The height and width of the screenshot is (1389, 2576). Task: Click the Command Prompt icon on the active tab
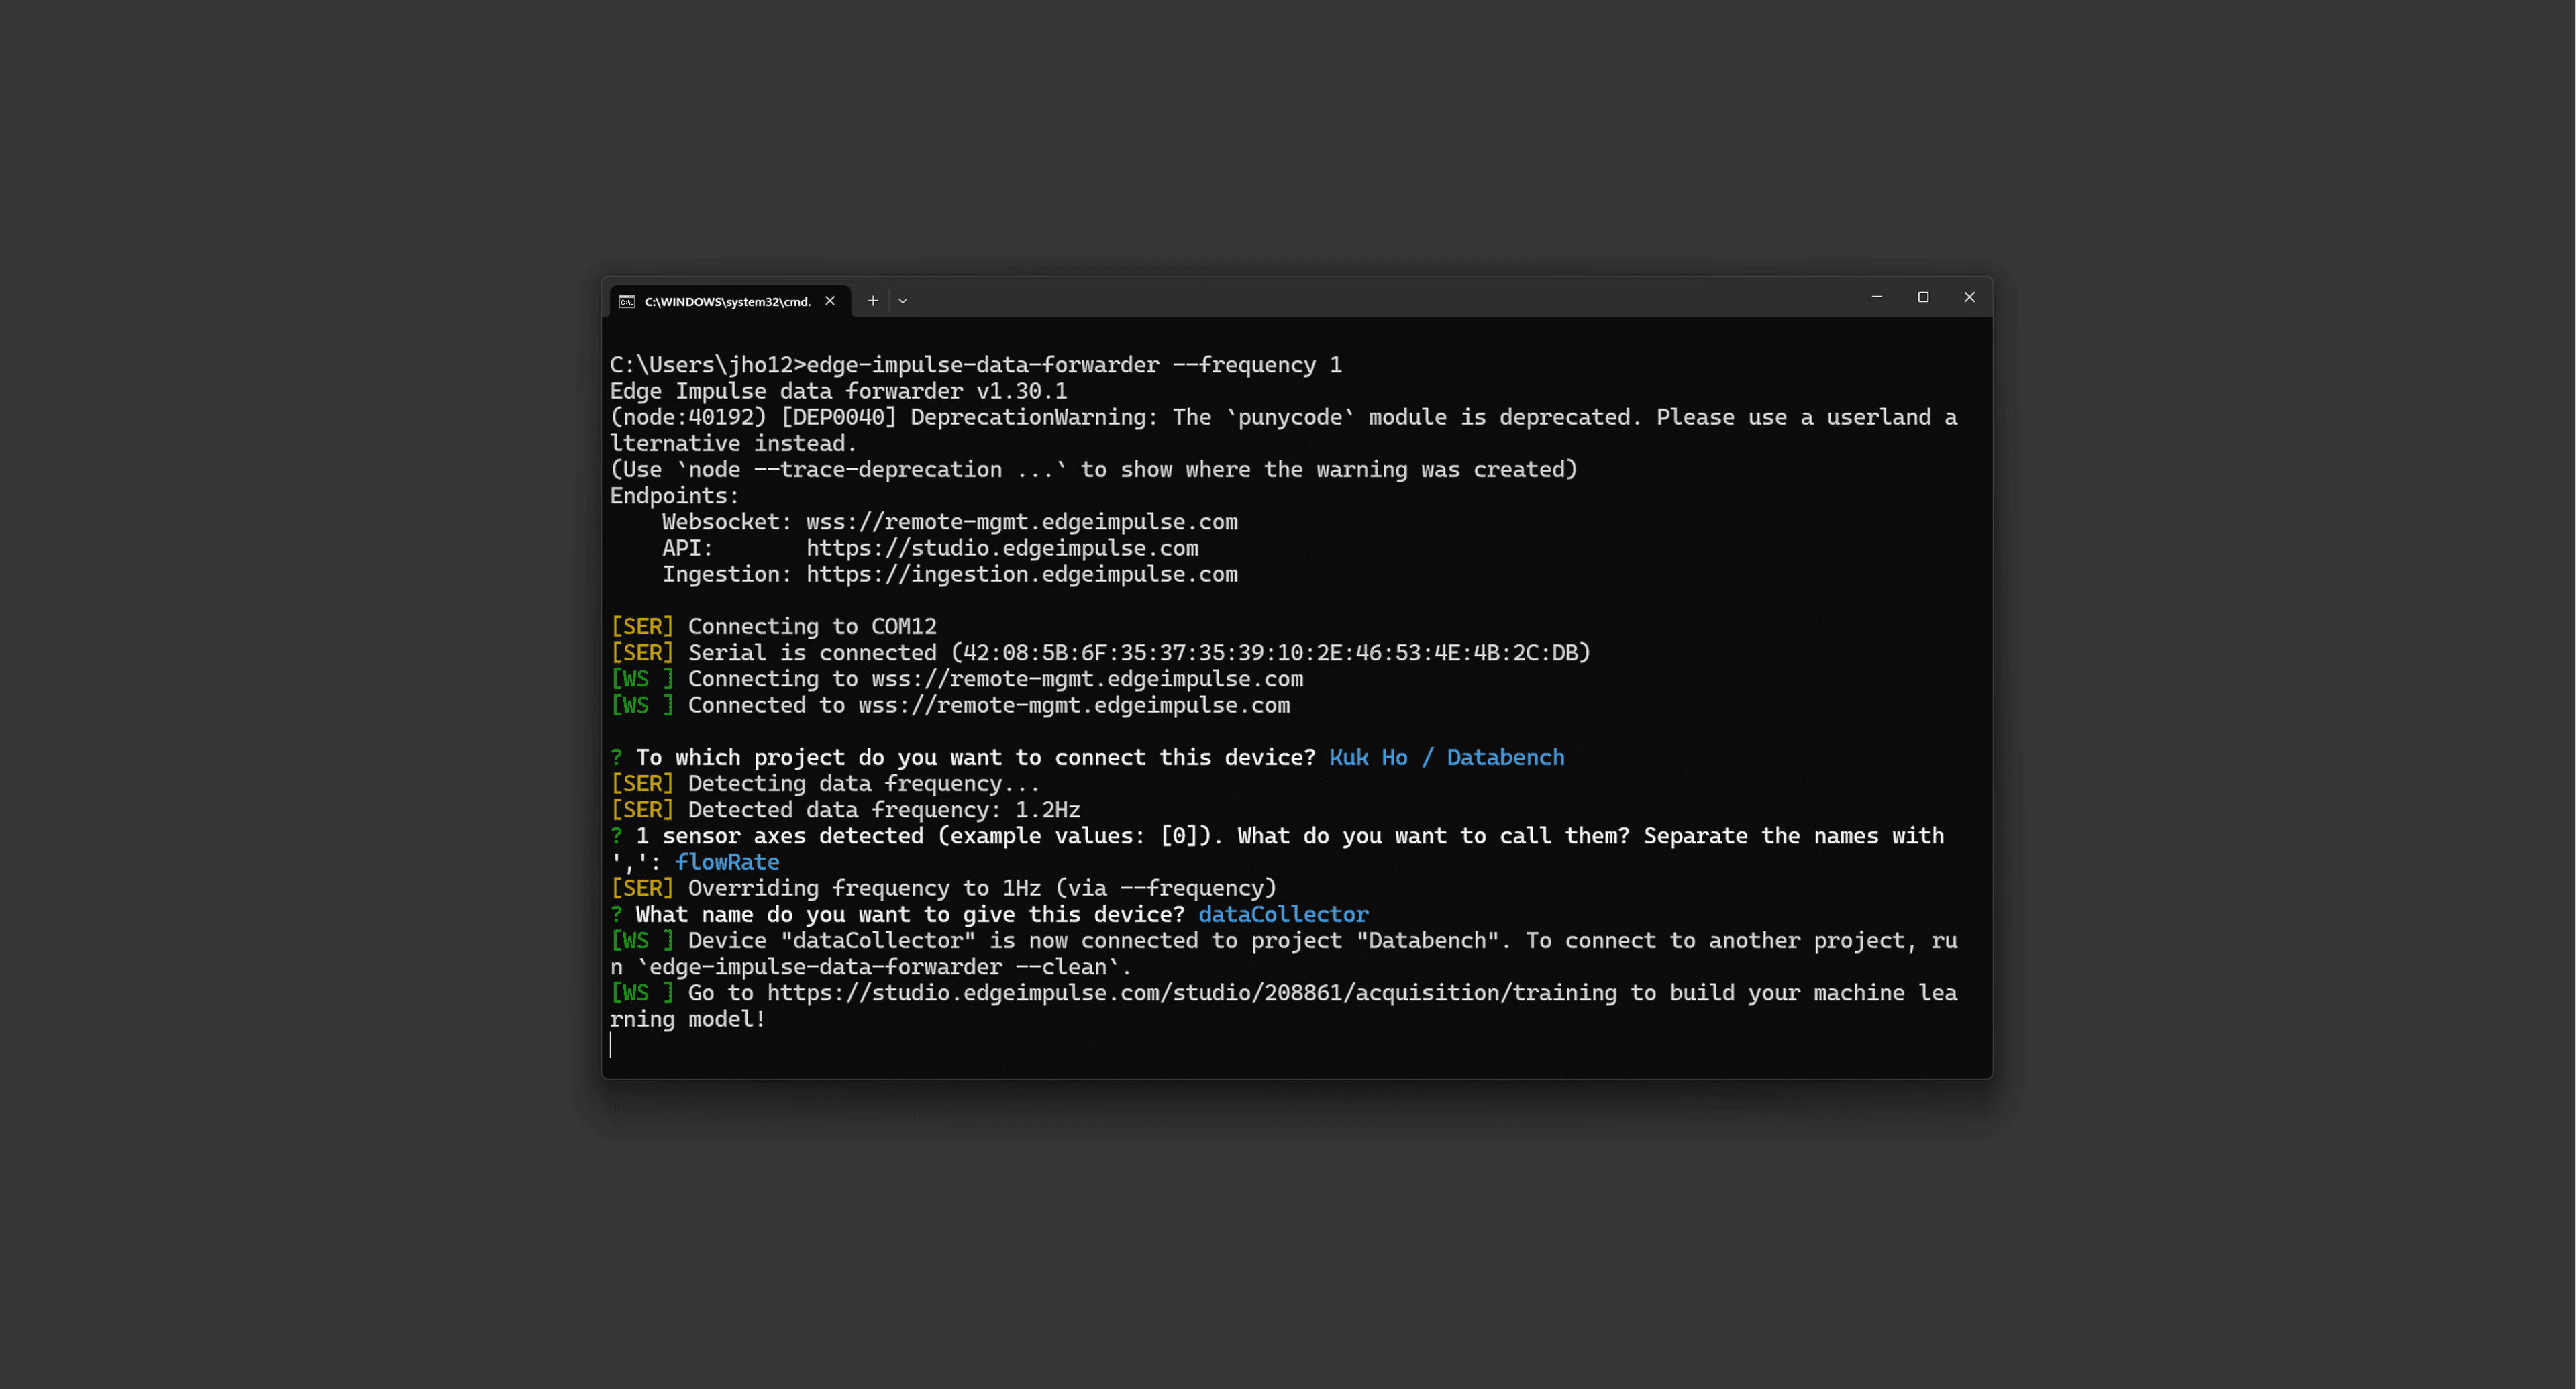coord(626,301)
